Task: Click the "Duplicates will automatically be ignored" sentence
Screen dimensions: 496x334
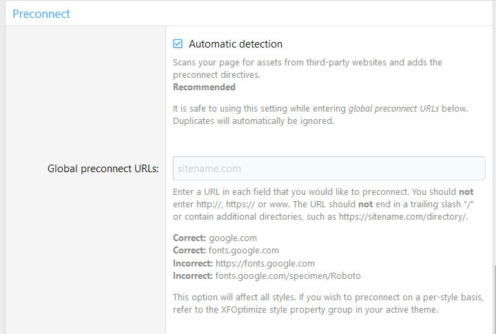Action: pyautogui.click(x=253, y=121)
